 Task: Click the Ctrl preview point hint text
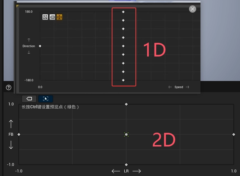tap(50, 107)
